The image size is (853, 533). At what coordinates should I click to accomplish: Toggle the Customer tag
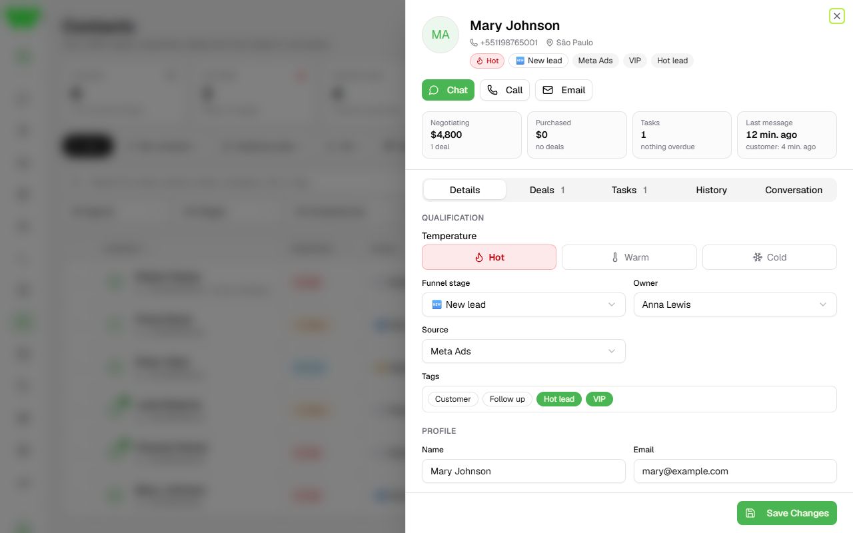point(453,399)
